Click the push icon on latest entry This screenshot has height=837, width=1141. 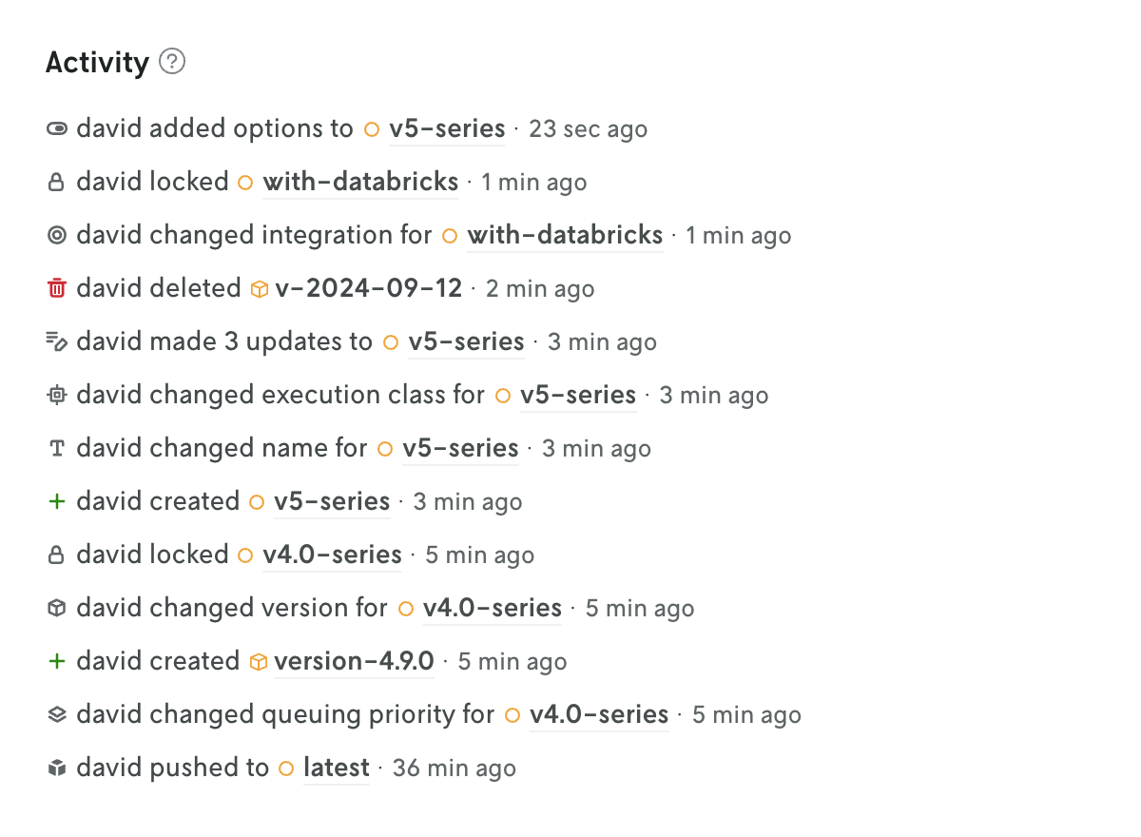click(56, 768)
